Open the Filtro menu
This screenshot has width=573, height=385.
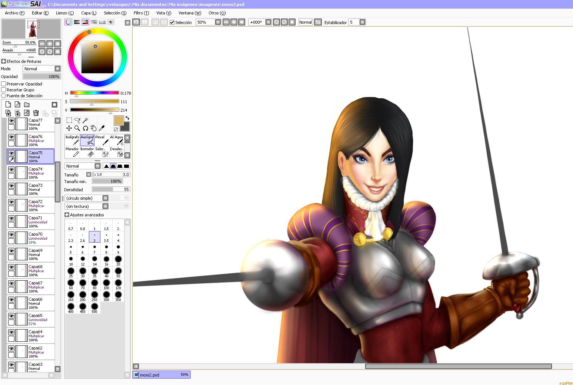pyautogui.click(x=141, y=13)
